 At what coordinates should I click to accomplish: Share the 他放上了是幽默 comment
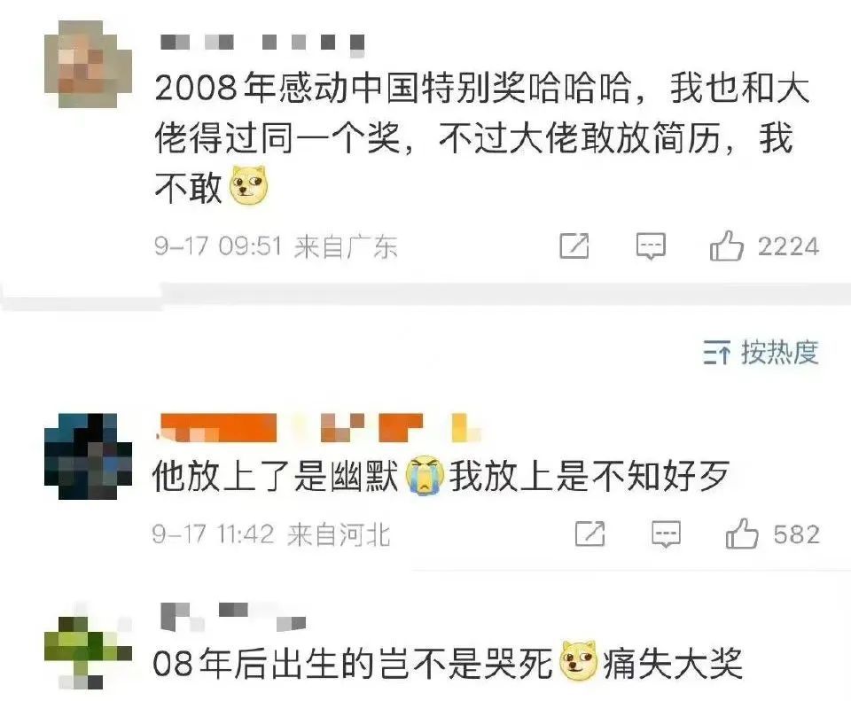[x=590, y=534]
